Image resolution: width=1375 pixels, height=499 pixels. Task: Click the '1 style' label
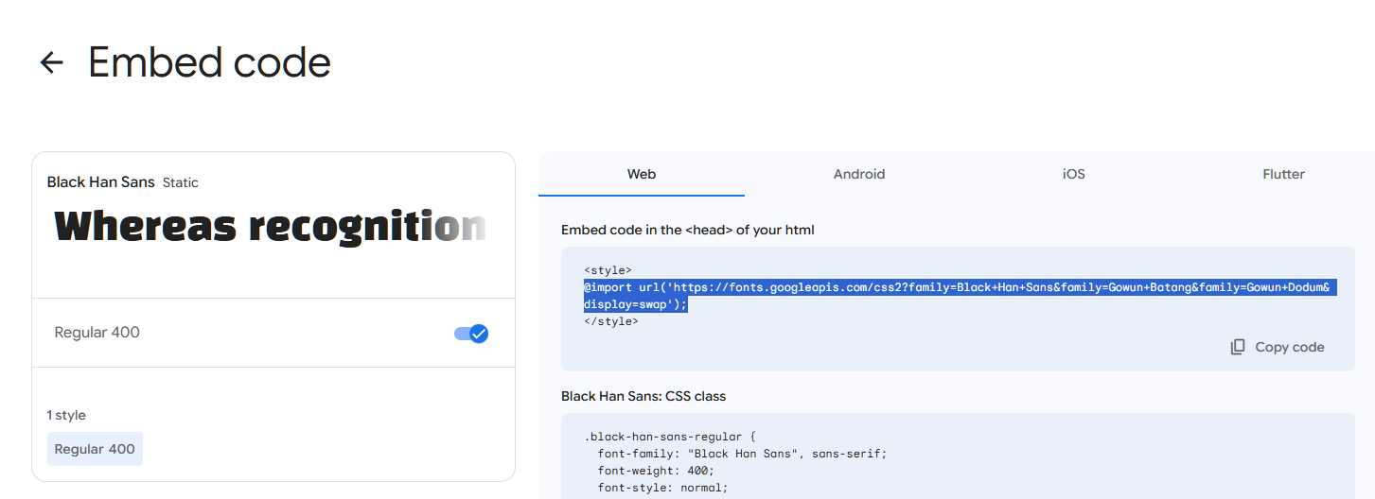[x=66, y=415]
